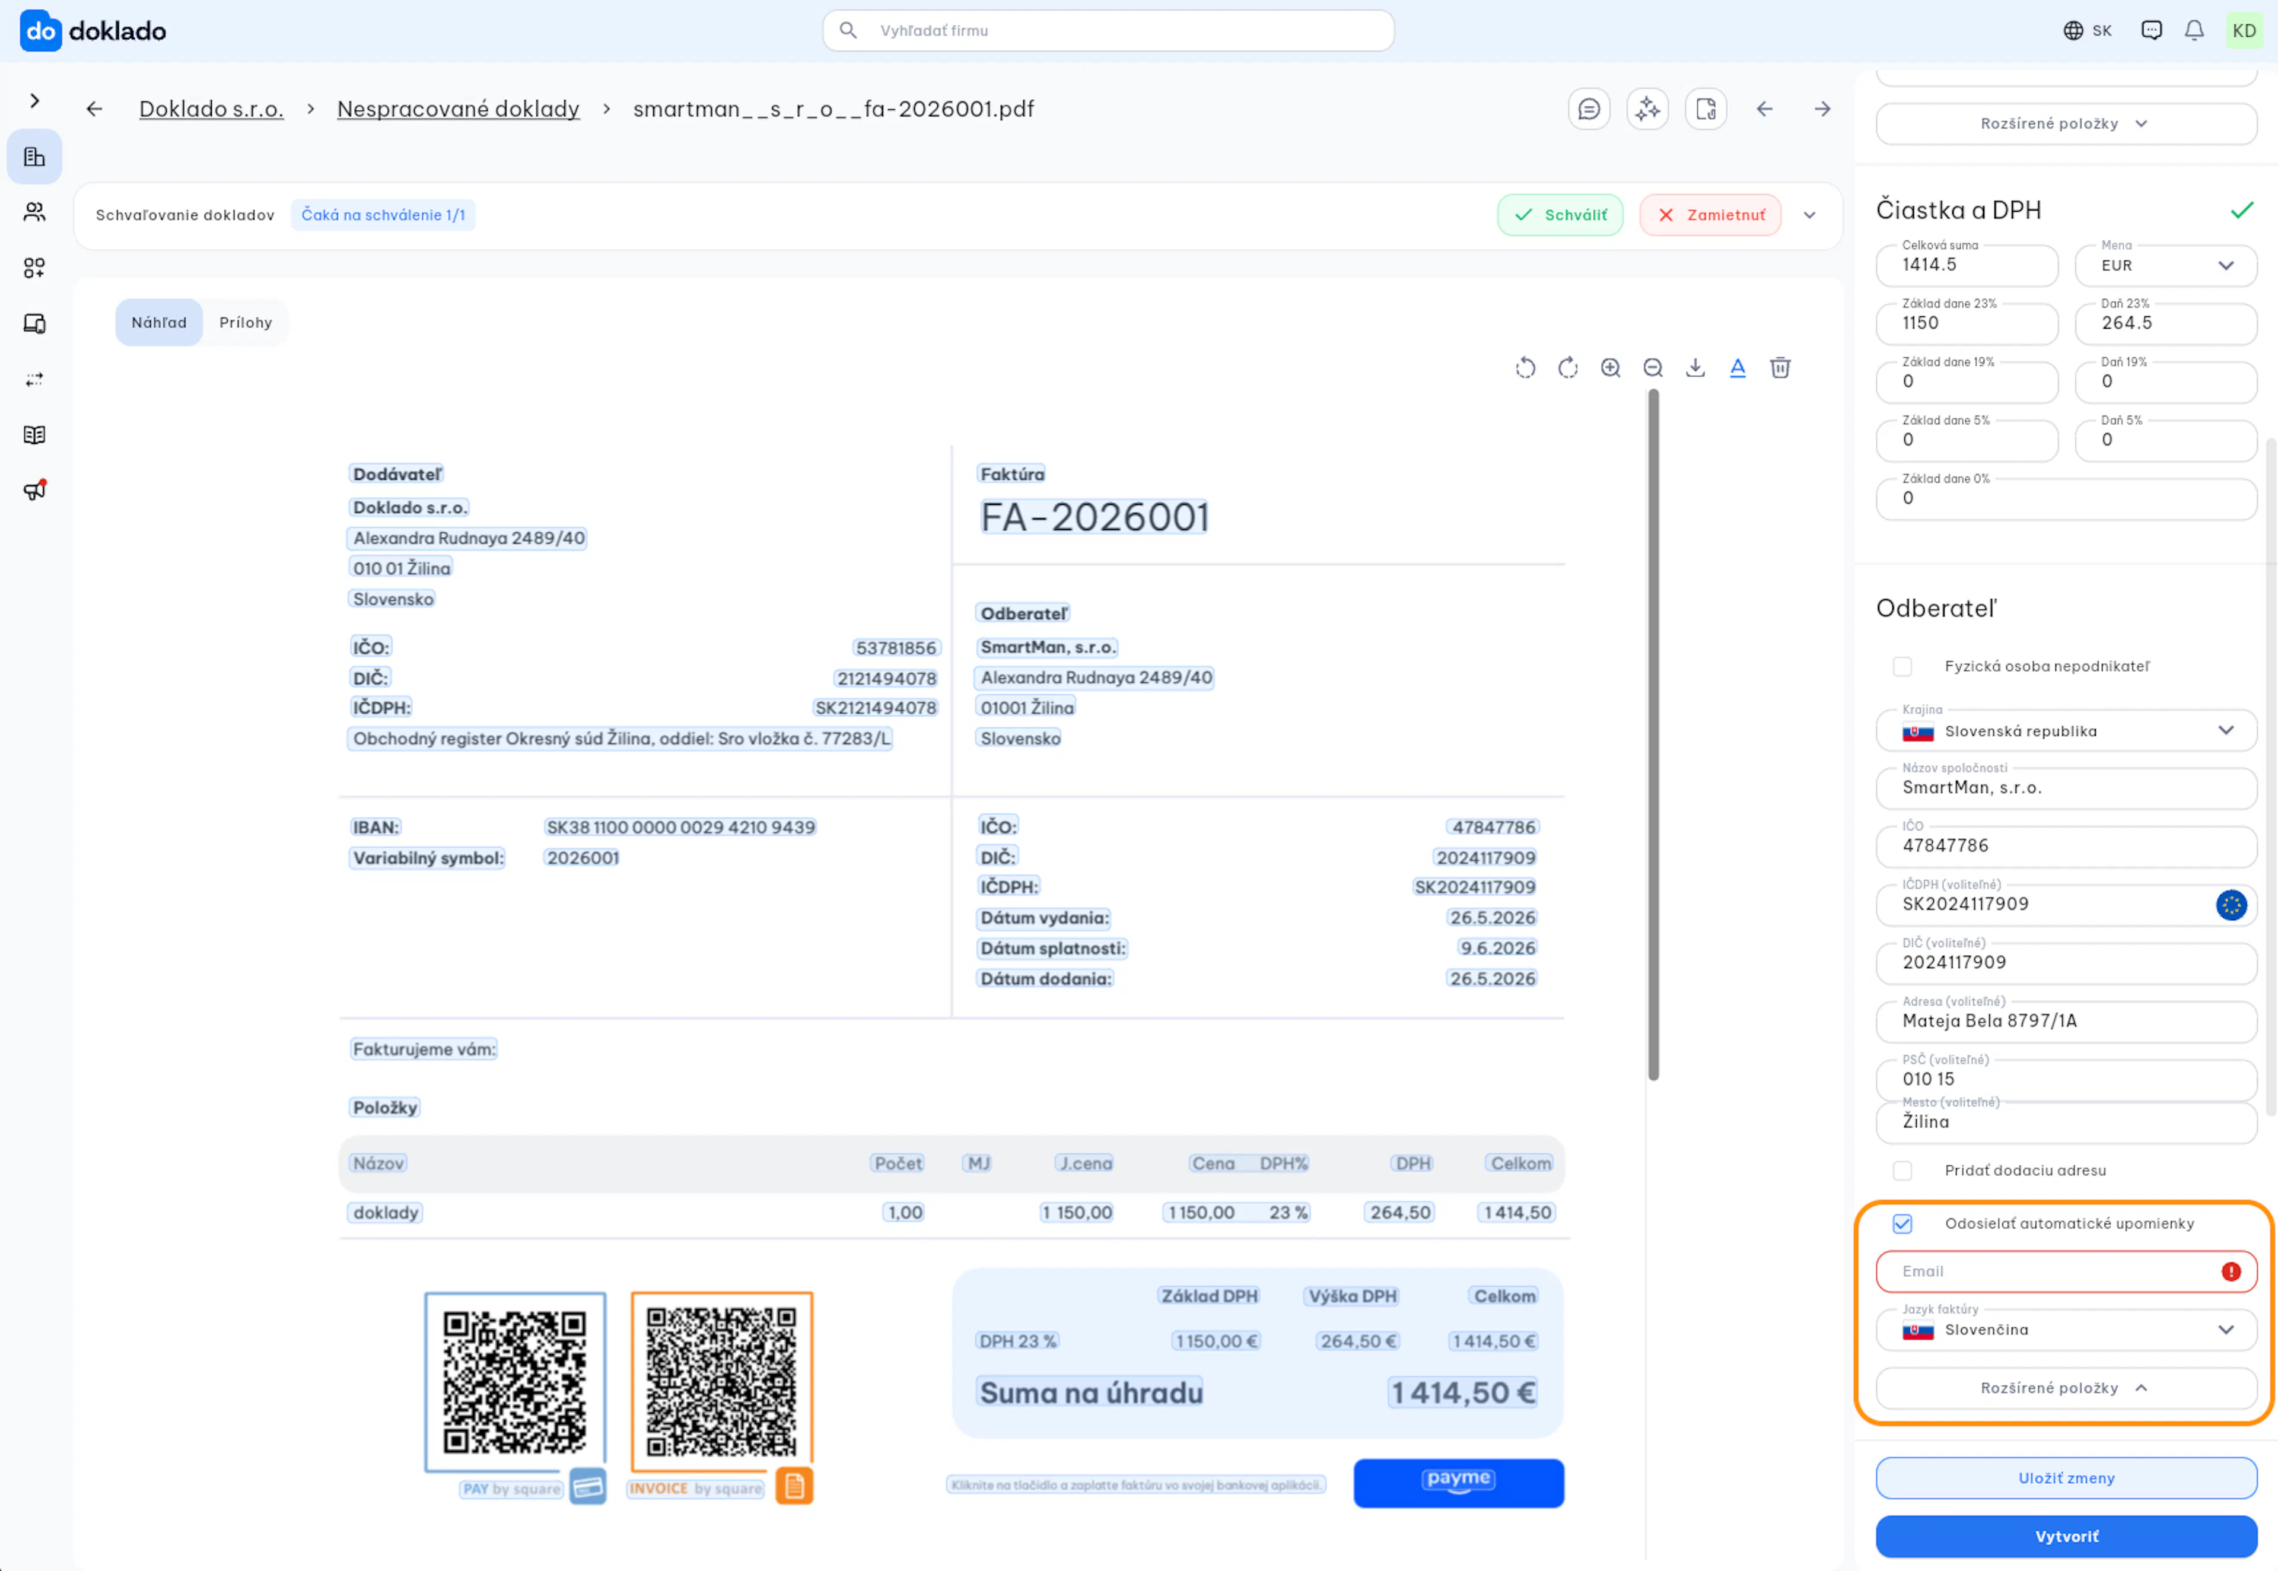Open the book/ledger sidebar icon
The width and height of the screenshot is (2278, 1571).
(34, 435)
